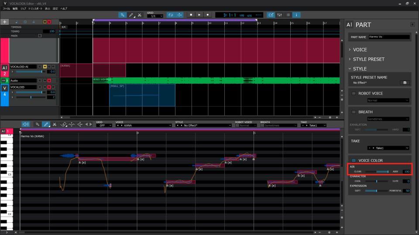
Task: Solo the VOCALOID:AI track
Action: tap(49, 67)
